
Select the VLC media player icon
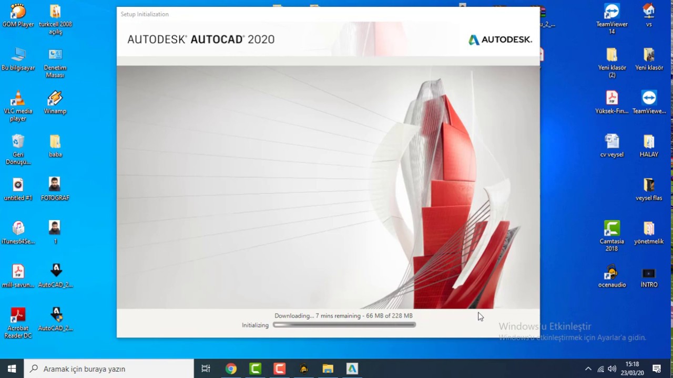pyautogui.click(x=18, y=107)
